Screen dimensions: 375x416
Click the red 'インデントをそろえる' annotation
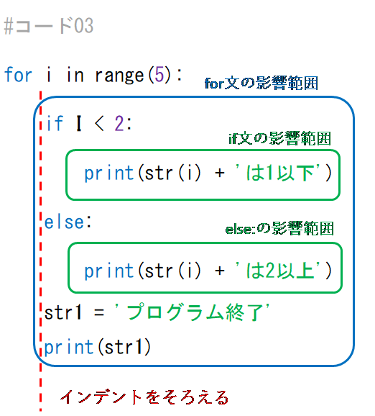coord(144,397)
